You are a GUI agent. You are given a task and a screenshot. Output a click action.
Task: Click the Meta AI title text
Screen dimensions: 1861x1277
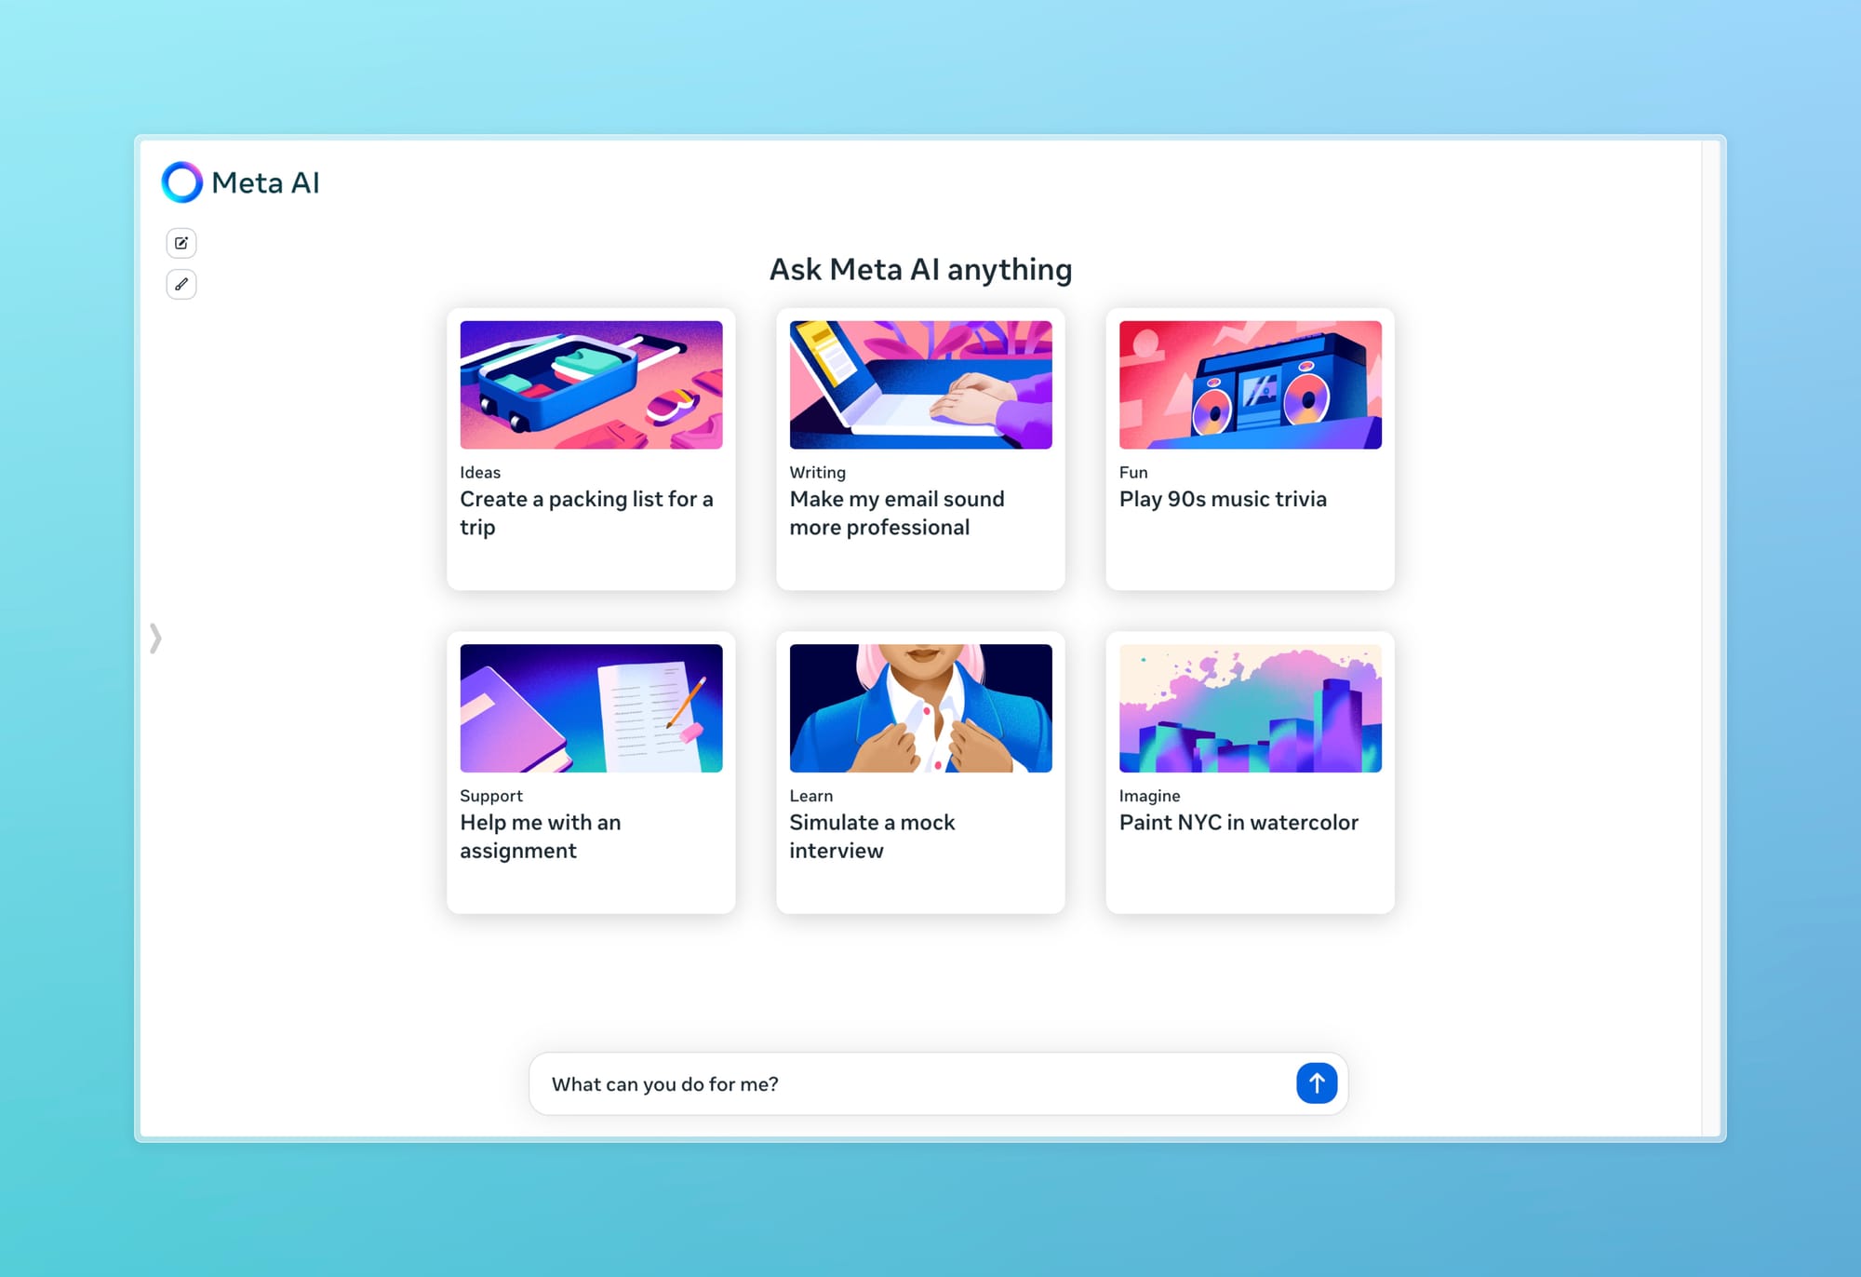click(265, 183)
